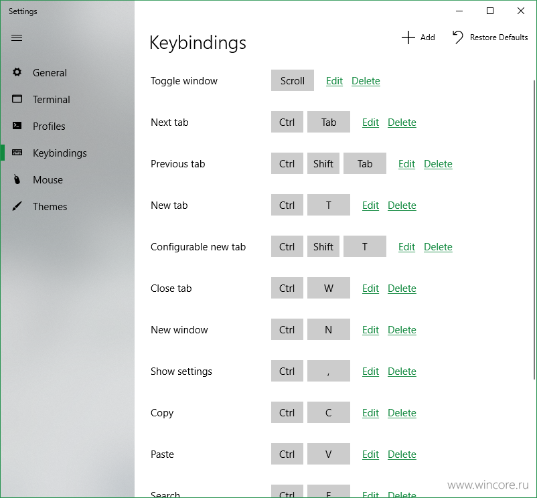Delete the Next tab keybinding
Viewport: 537px width, 498px height.
[x=402, y=122]
